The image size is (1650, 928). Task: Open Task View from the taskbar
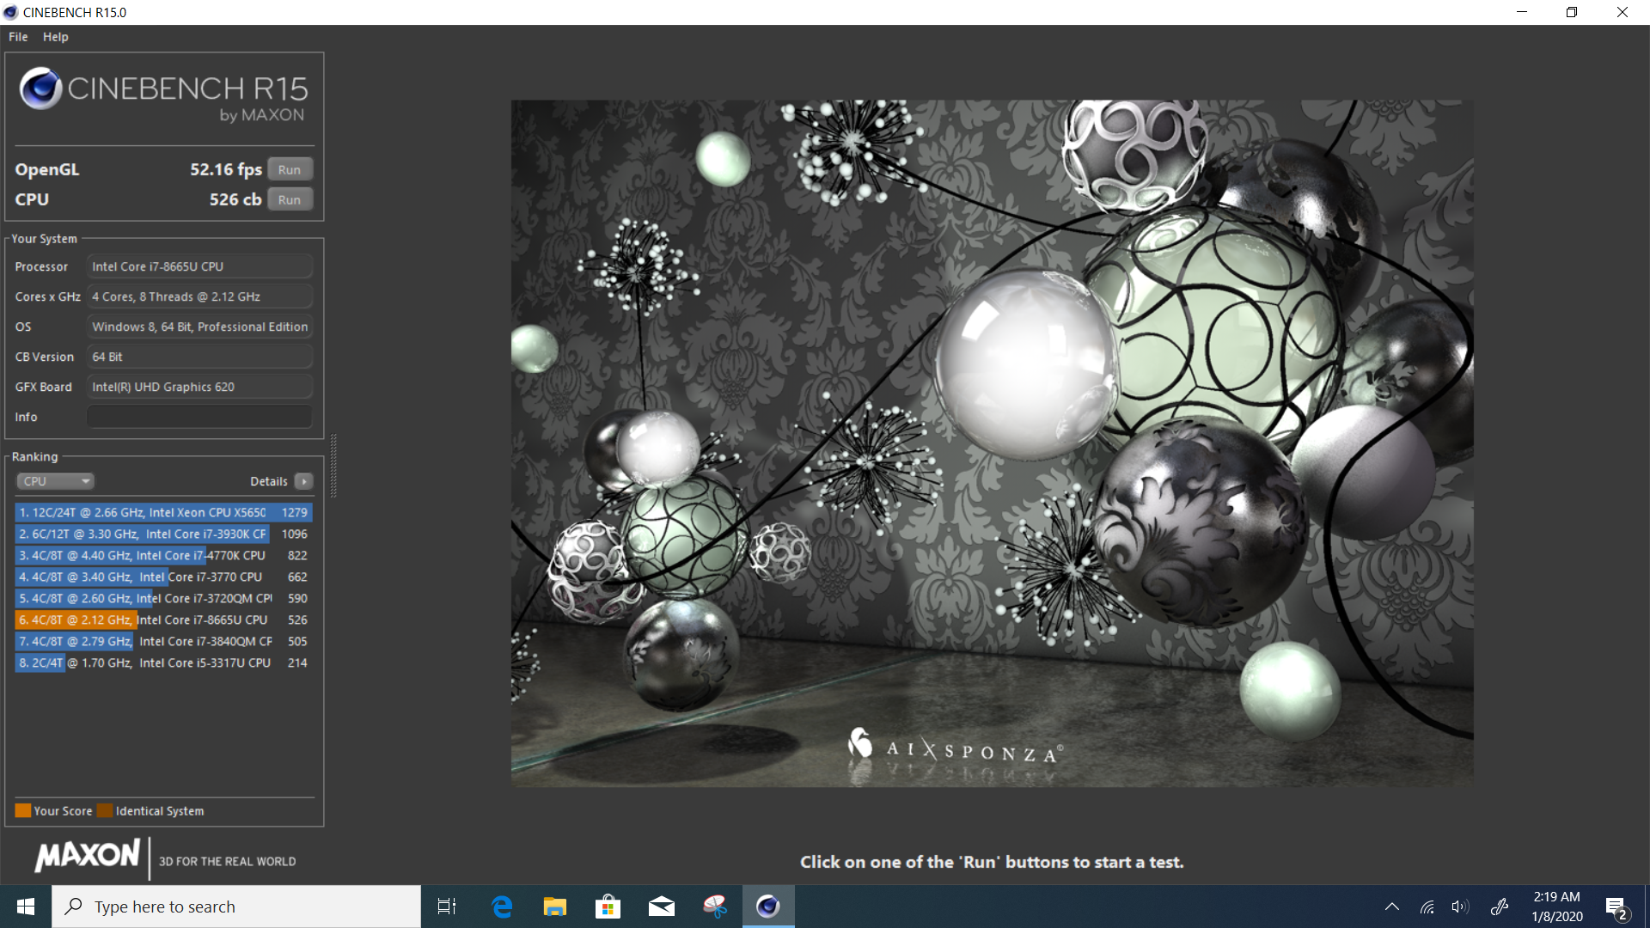click(447, 907)
